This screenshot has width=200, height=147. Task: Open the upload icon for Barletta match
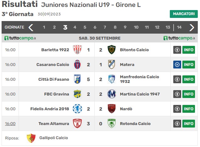pyautogui.click(x=177, y=50)
